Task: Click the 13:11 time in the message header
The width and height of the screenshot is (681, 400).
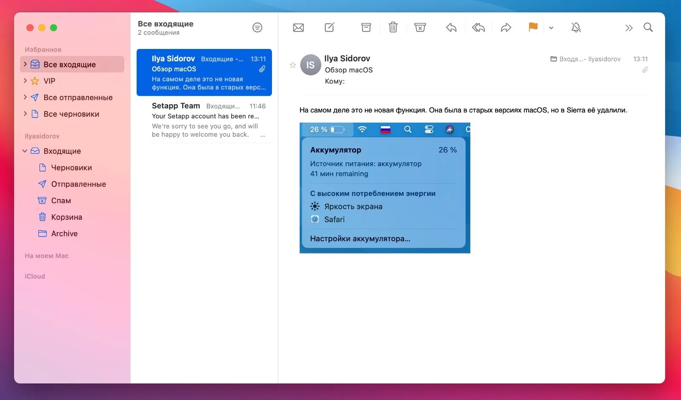Action: [x=641, y=59]
